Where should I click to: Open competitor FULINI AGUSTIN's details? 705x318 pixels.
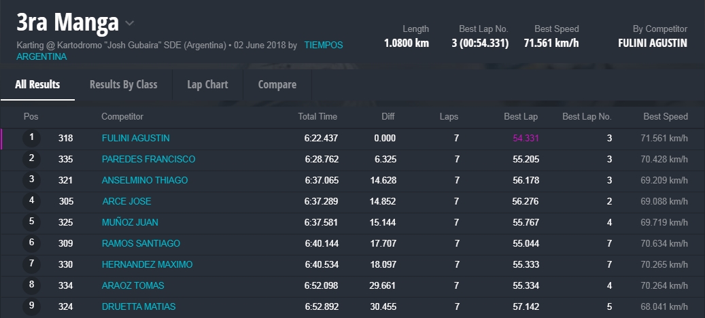135,138
